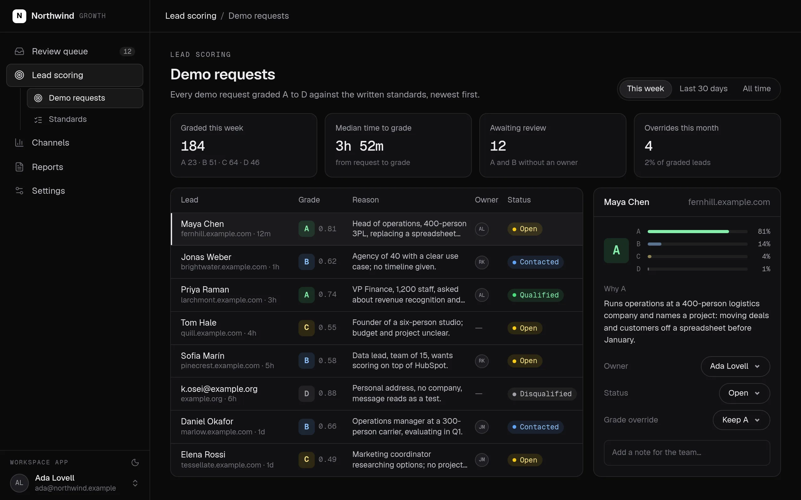Open Review queue inbox icon
801x500 pixels.
(19, 51)
